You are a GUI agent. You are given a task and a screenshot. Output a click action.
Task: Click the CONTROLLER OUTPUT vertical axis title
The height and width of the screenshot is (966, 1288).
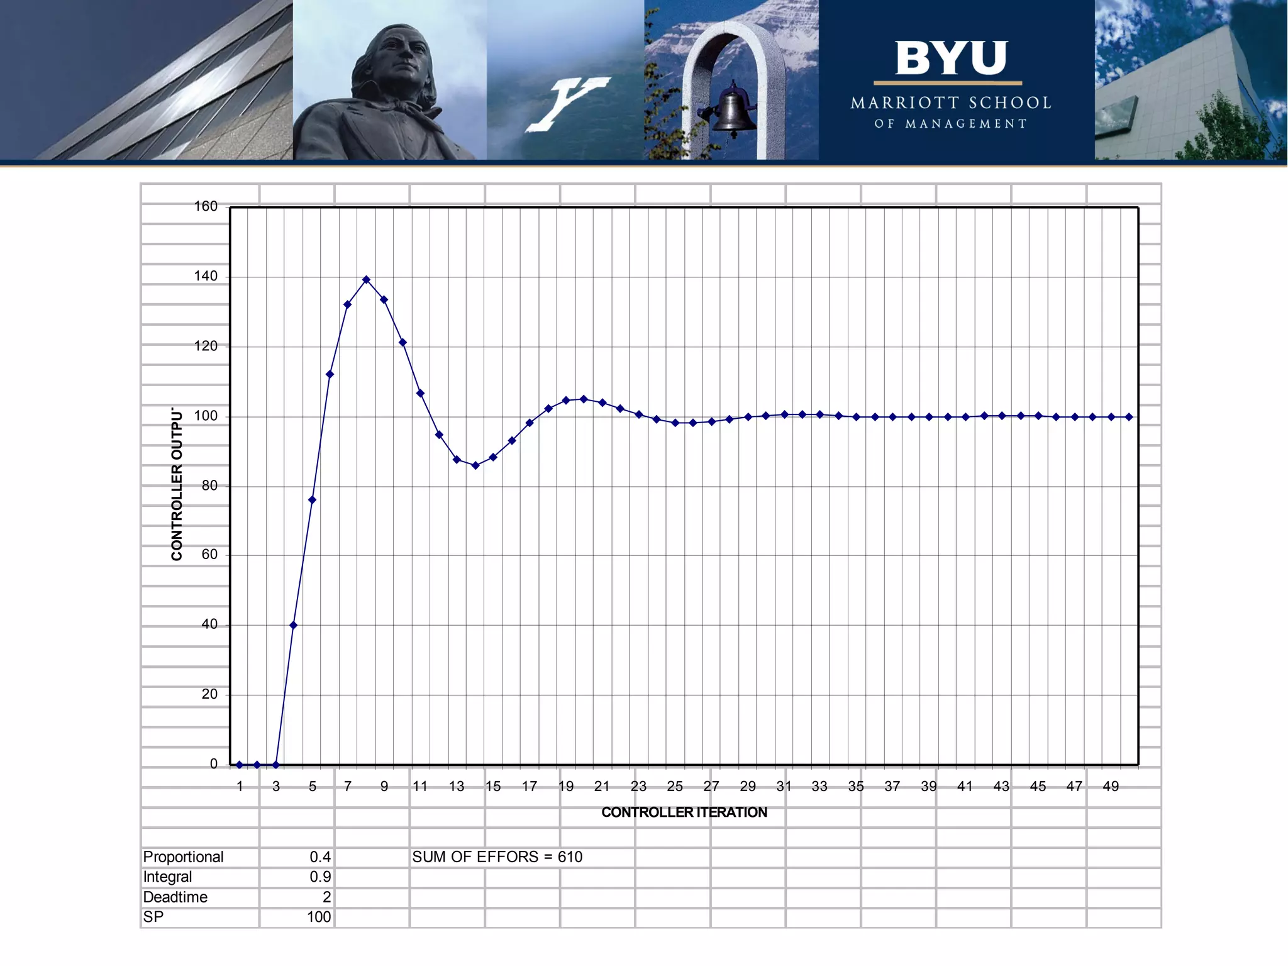177,484
